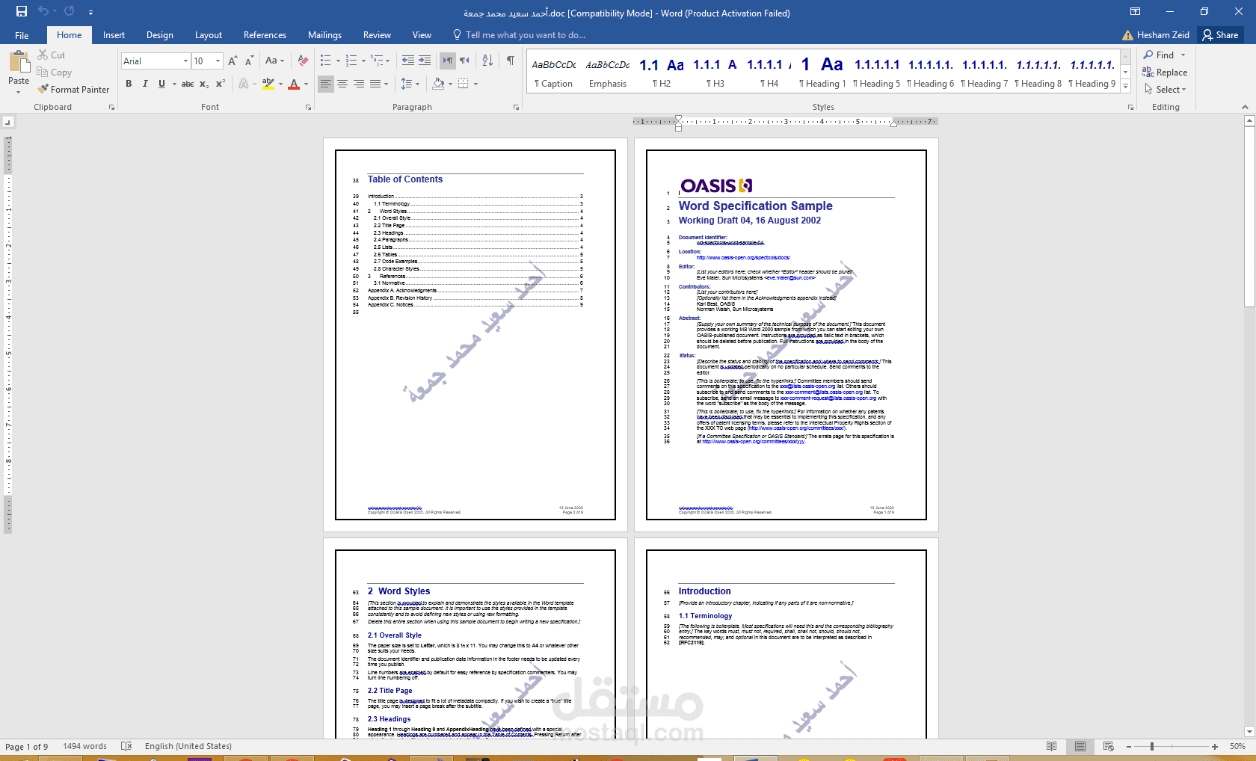Open Ribbon Display Options in the title bar
Image resolution: width=1256 pixels, height=761 pixels.
(1135, 11)
